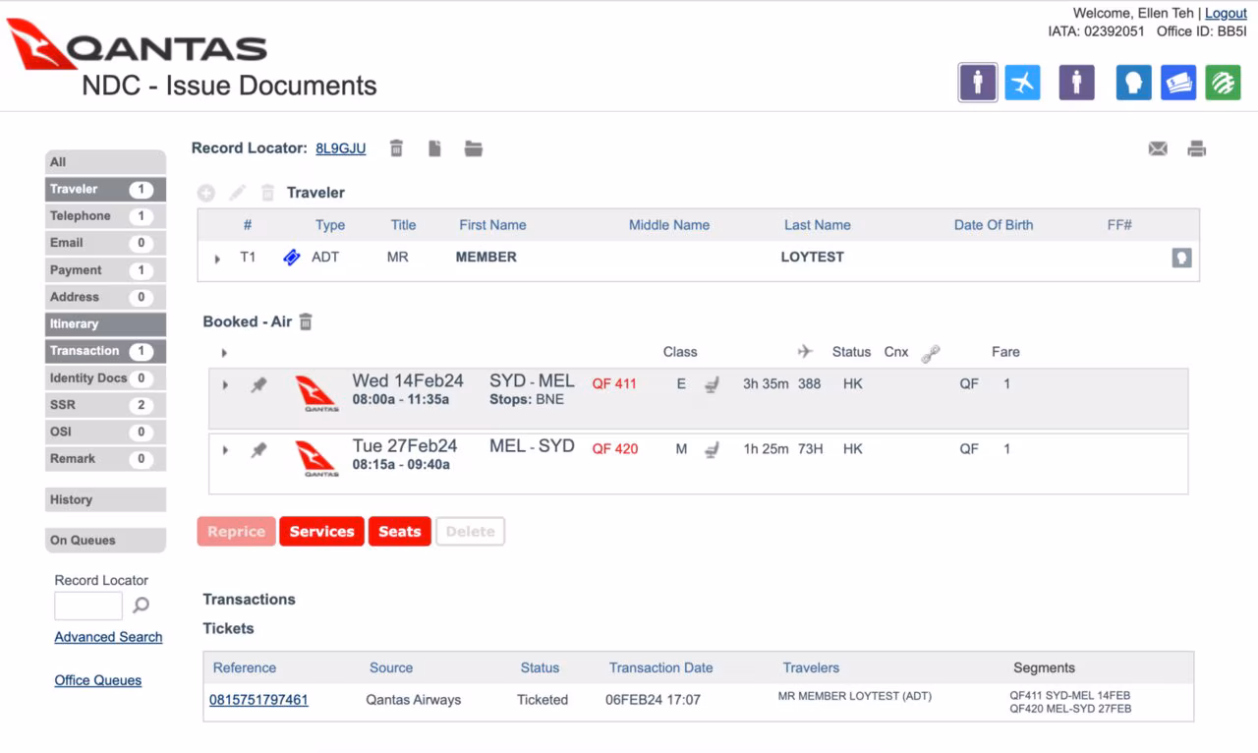
Task: Expand the QF 411 flight segment row
Action: click(x=225, y=385)
